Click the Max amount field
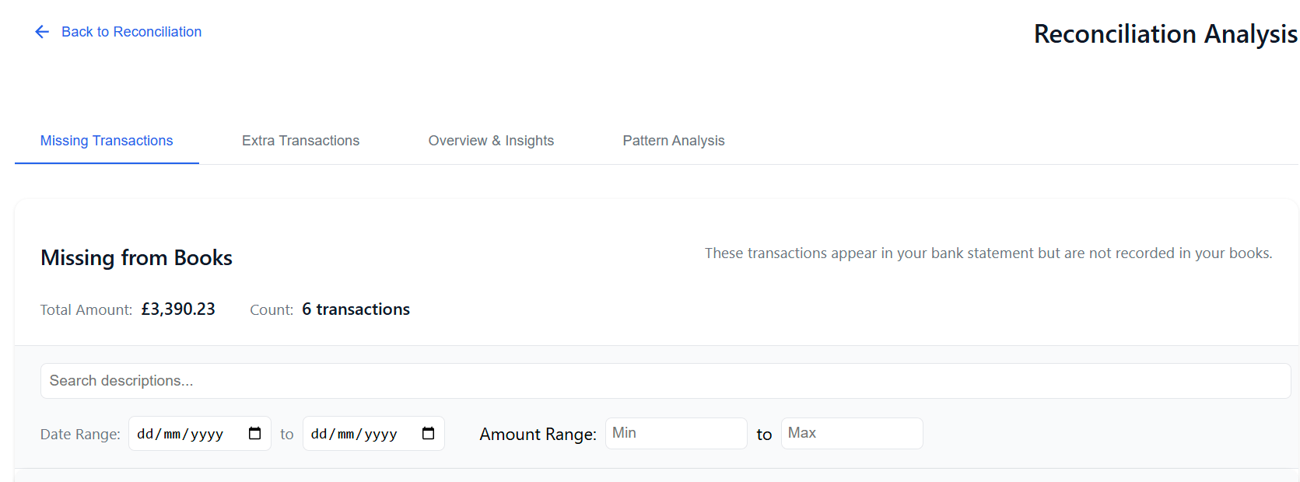The width and height of the screenshot is (1300, 482). 851,434
